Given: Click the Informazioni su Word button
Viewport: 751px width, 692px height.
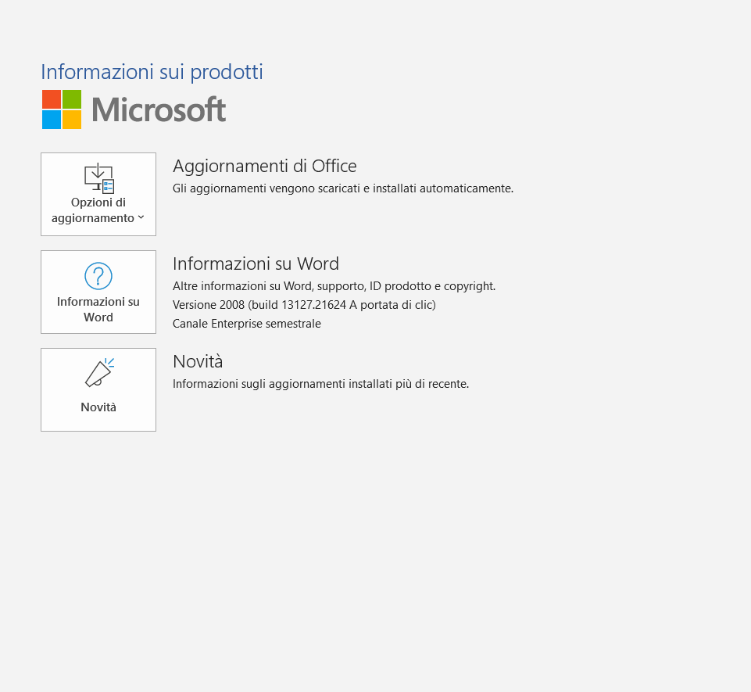Looking at the screenshot, I should [98, 292].
